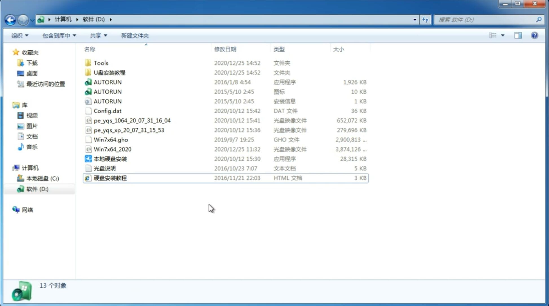This screenshot has width=549, height=306.
Task: Click the back navigation arrow
Action: click(10, 19)
